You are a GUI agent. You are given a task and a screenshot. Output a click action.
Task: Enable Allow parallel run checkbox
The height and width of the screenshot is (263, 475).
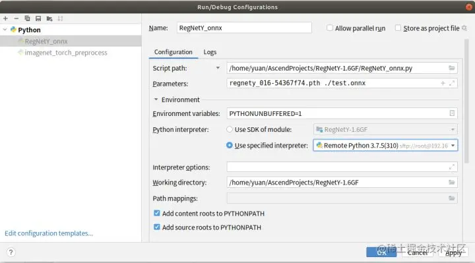pos(330,28)
